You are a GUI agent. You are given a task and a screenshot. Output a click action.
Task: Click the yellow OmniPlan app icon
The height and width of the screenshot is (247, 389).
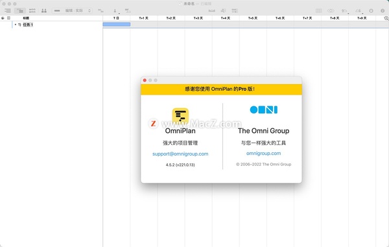[180, 116]
